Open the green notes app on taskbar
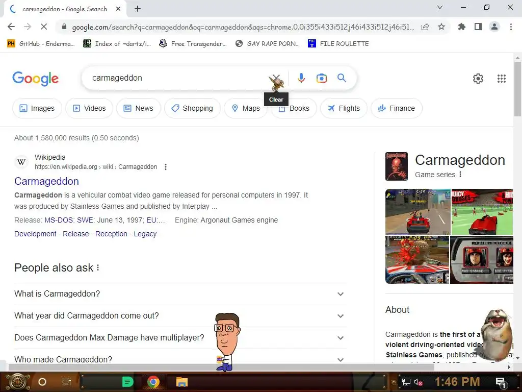This screenshot has width=522, height=392. (x=127, y=382)
